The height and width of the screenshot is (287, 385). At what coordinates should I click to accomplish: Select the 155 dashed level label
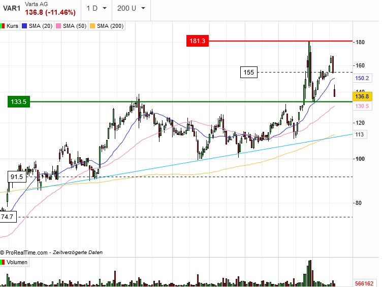coord(249,73)
